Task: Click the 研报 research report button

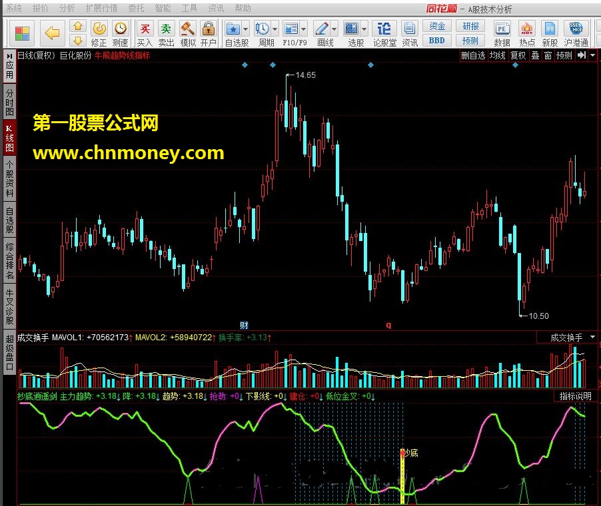Action: pos(470,26)
